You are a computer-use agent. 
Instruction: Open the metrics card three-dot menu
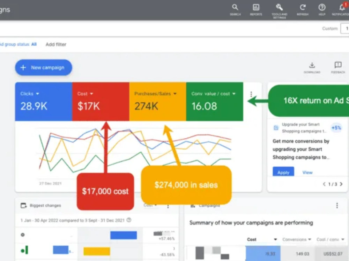point(251,94)
